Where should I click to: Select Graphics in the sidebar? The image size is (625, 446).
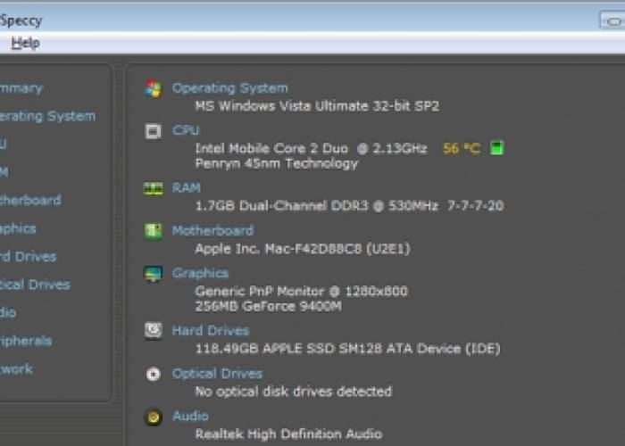tap(18, 228)
